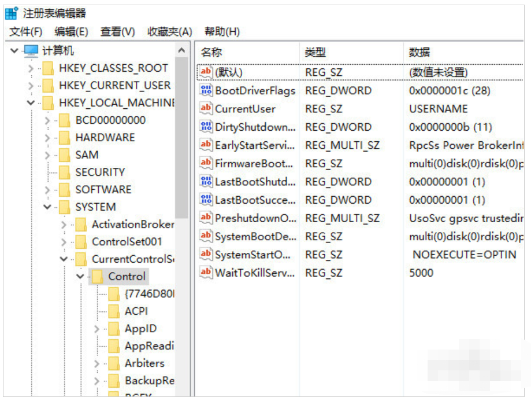Click the tree pane scroll-up arrow
The width and height of the screenshot is (531, 397).
click(182, 50)
